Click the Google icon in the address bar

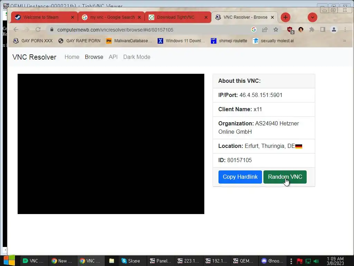click(253, 29)
